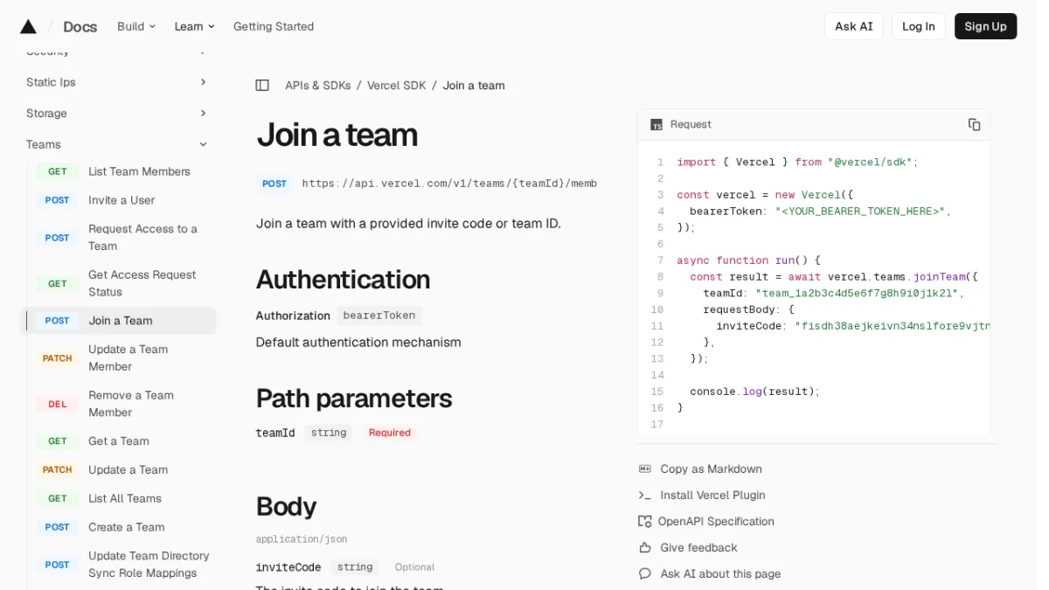Click the red Required label
The image size is (1049, 590).
tap(389, 434)
